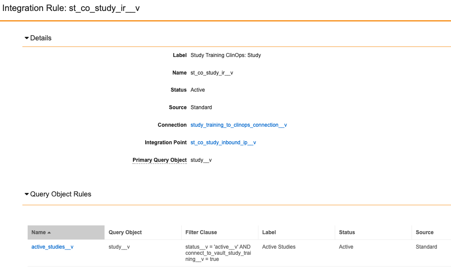Open the study_training_to_clinops_connection__v link

pyautogui.click(x=239, y=125)
